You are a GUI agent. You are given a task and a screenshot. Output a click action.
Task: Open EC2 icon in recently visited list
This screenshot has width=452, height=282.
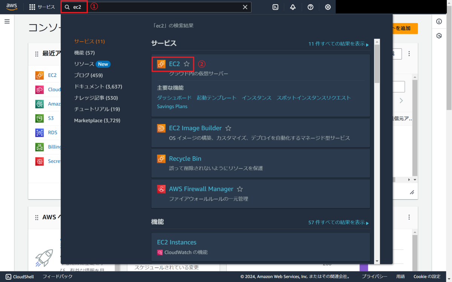[40, 75]
